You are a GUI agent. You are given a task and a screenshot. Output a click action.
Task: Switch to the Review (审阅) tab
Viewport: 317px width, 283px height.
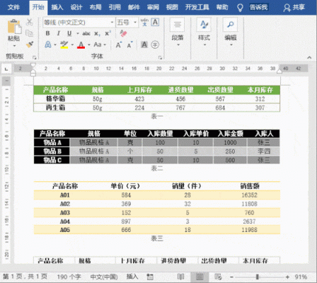click(153, 7)
